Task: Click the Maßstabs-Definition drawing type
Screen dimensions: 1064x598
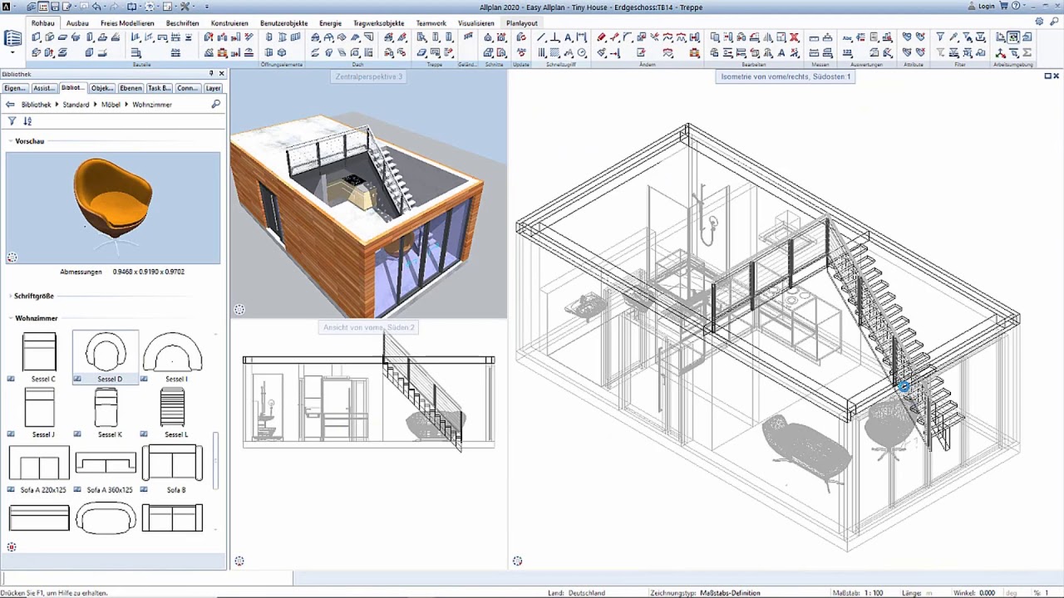Action: coord(730,593)
